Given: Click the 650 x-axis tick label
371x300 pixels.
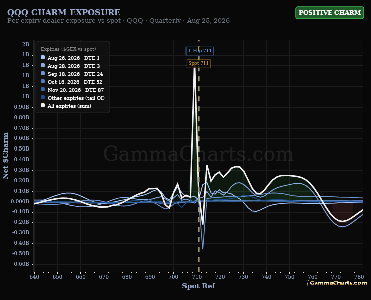Looking at the screenshot, I should pyautogui.click(x=57, y=277).
